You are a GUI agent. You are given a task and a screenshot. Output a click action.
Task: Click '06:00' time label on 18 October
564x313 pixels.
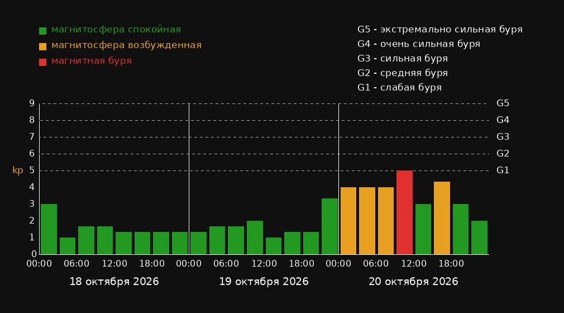(77, 264)
